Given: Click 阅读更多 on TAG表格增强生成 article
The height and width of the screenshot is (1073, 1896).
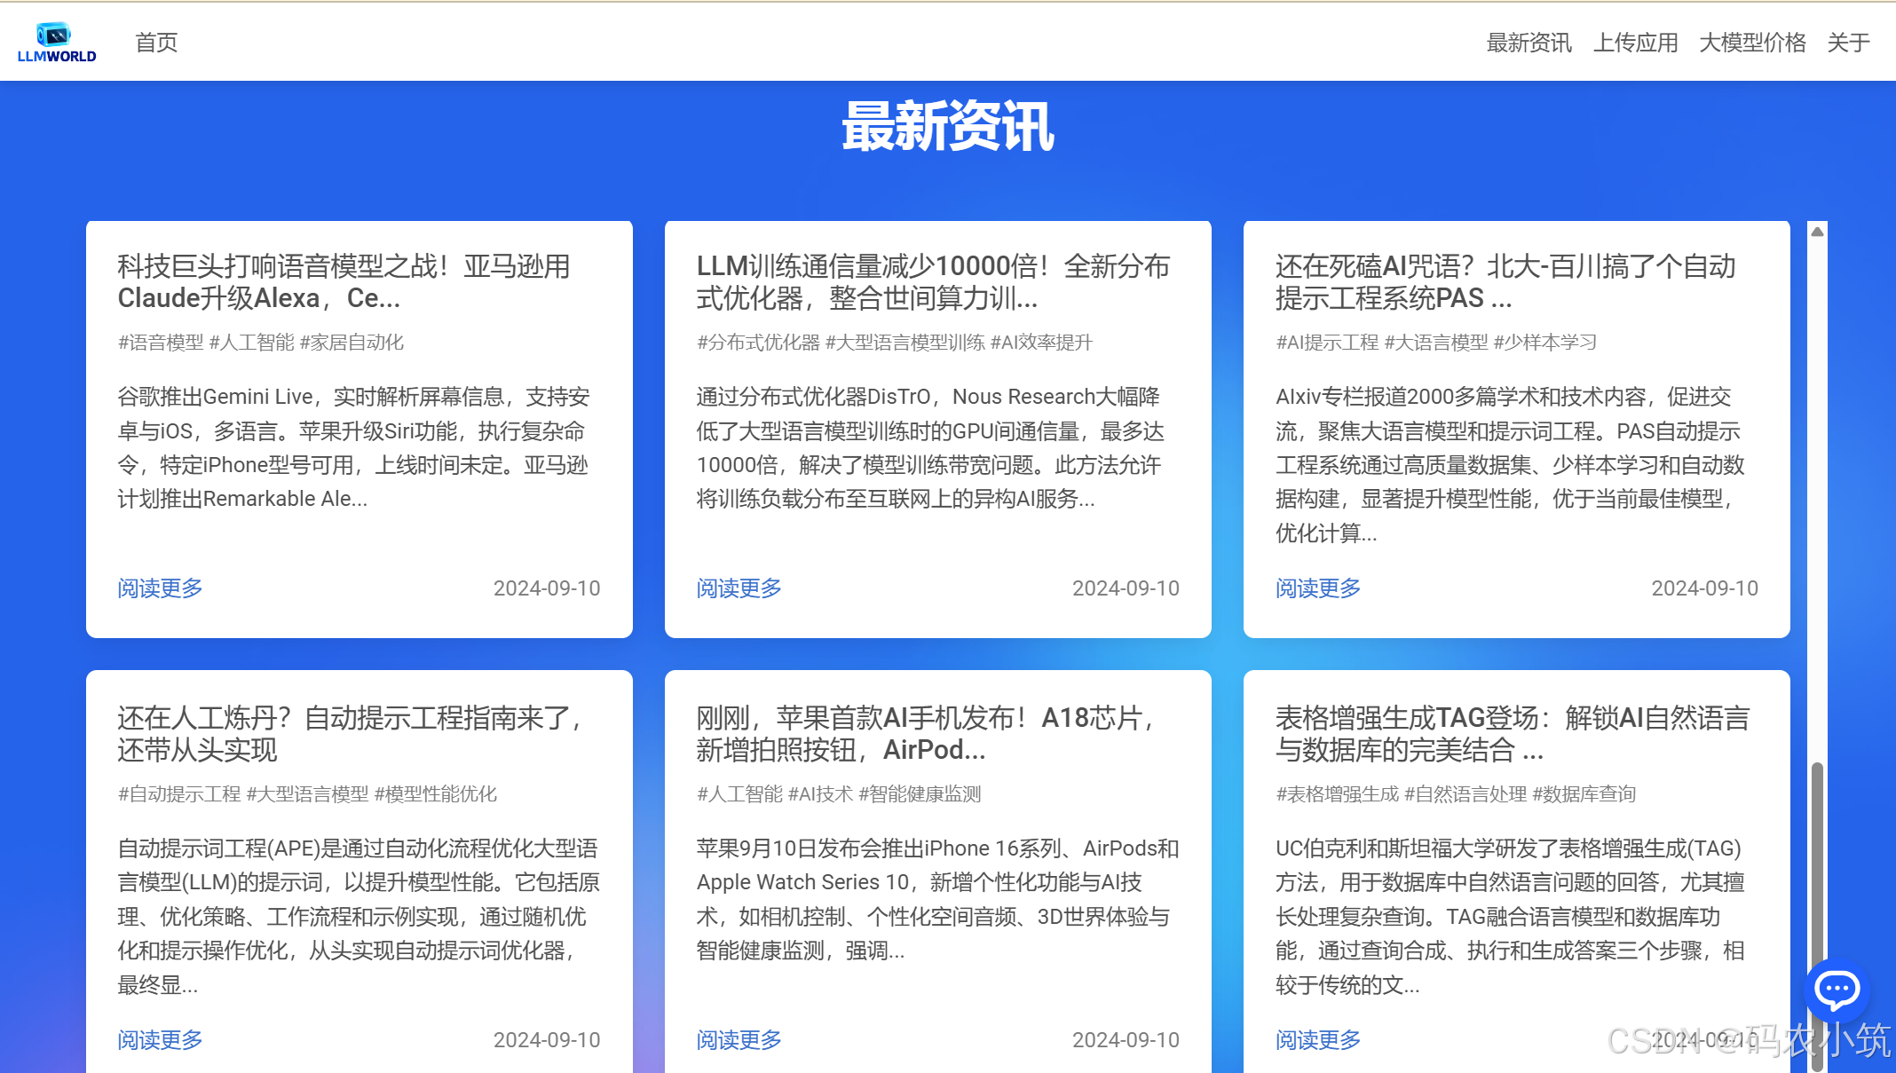Looking at the screenshot, I should [1317, 1040].
